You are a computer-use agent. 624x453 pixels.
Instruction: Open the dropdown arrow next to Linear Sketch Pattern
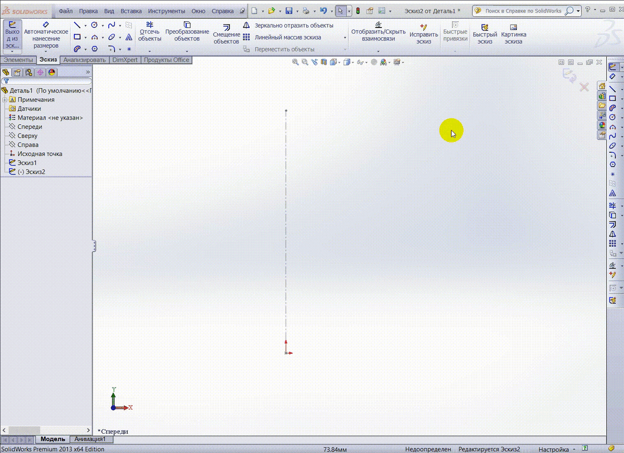pyautogui.click(x=344, y=37)
